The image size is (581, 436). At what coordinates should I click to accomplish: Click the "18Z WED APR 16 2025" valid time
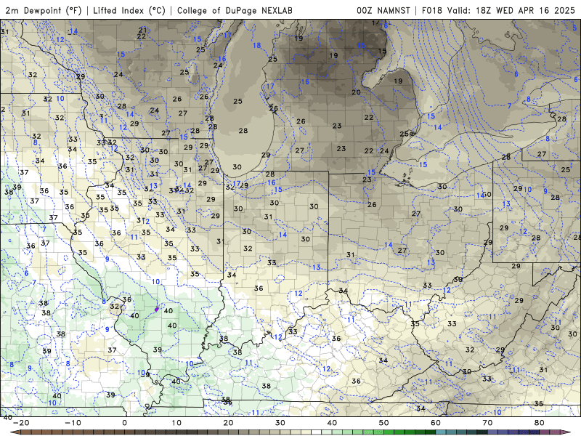click(525, 10)
